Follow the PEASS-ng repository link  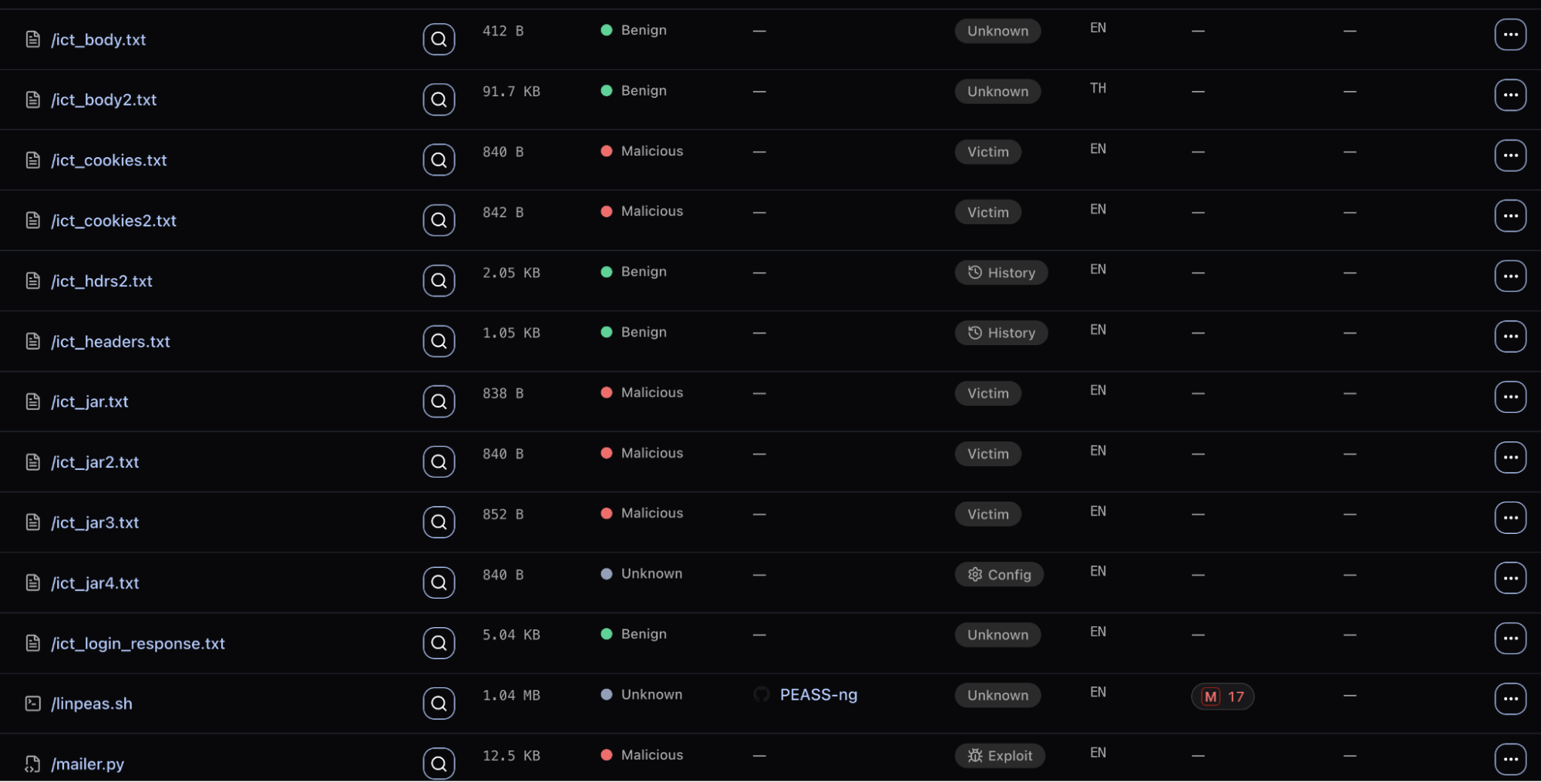click(818, 695)
